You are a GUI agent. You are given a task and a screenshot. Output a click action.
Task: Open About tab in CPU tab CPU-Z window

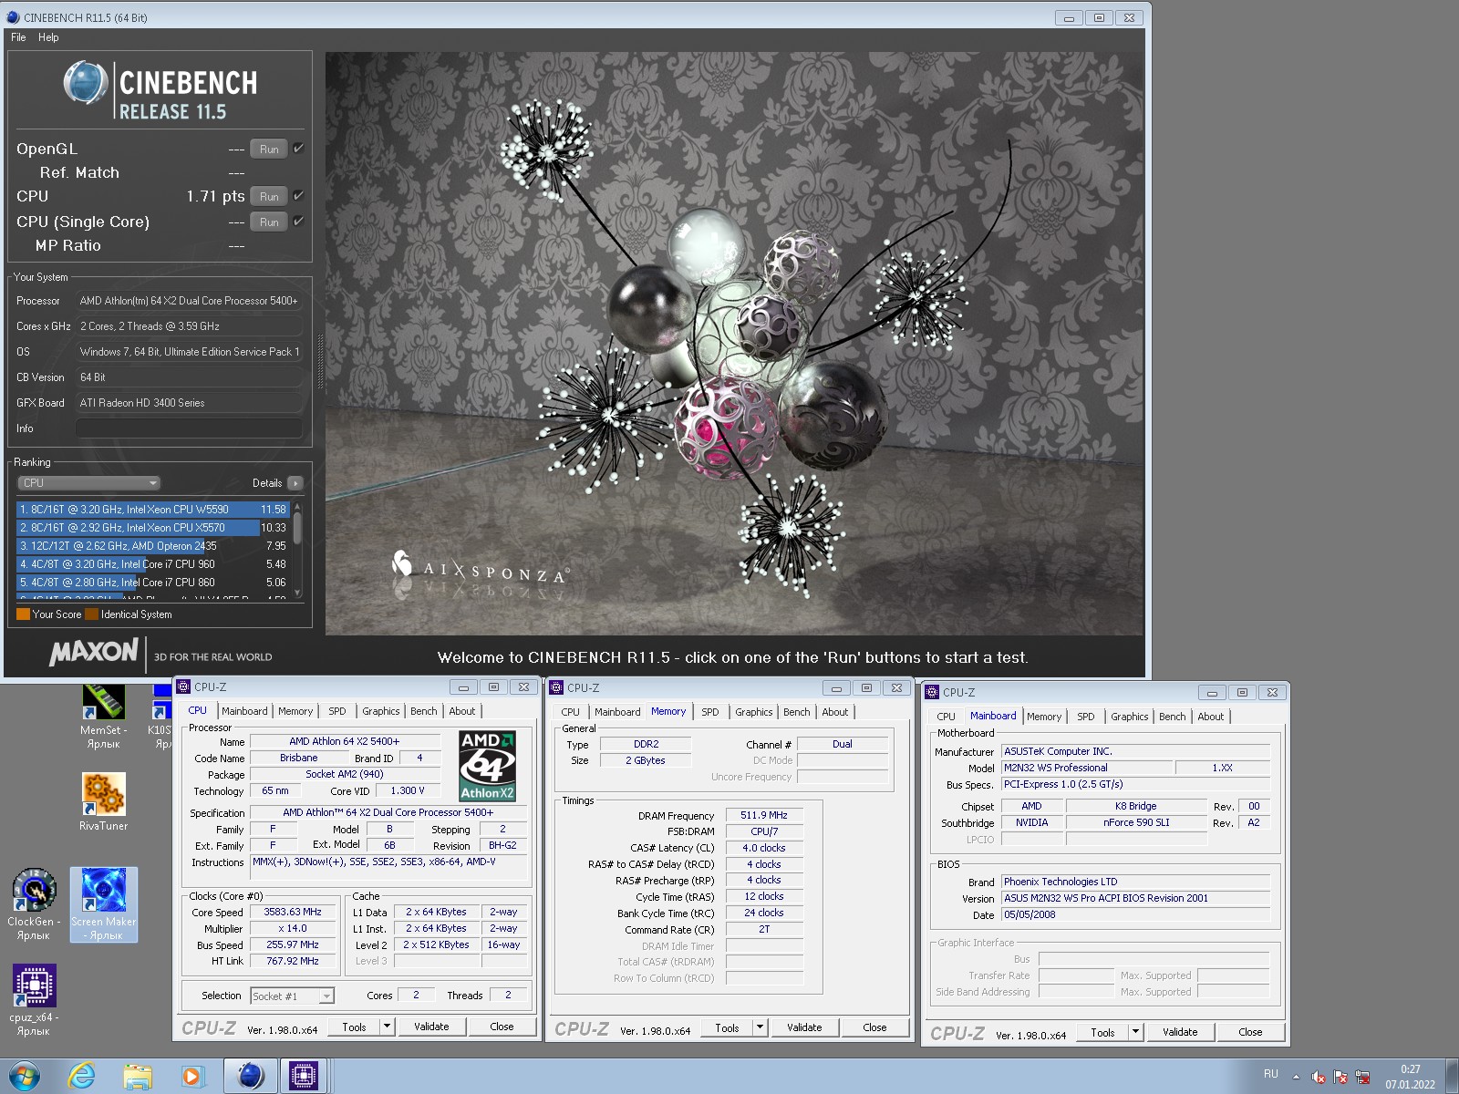[x=461, y=711]
